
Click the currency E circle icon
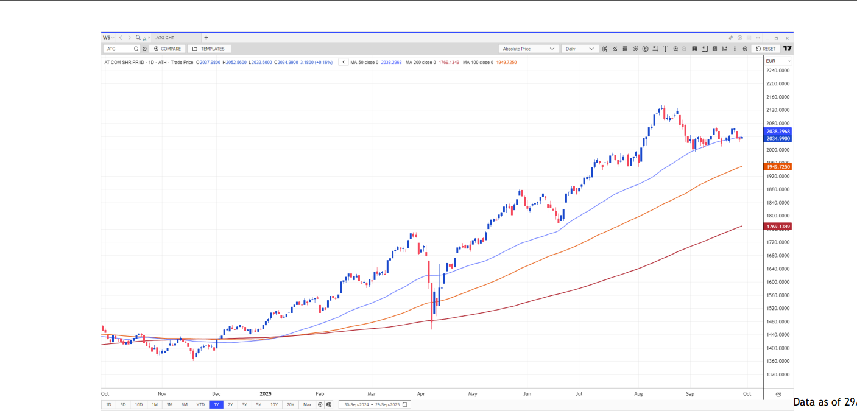[645, 49]
